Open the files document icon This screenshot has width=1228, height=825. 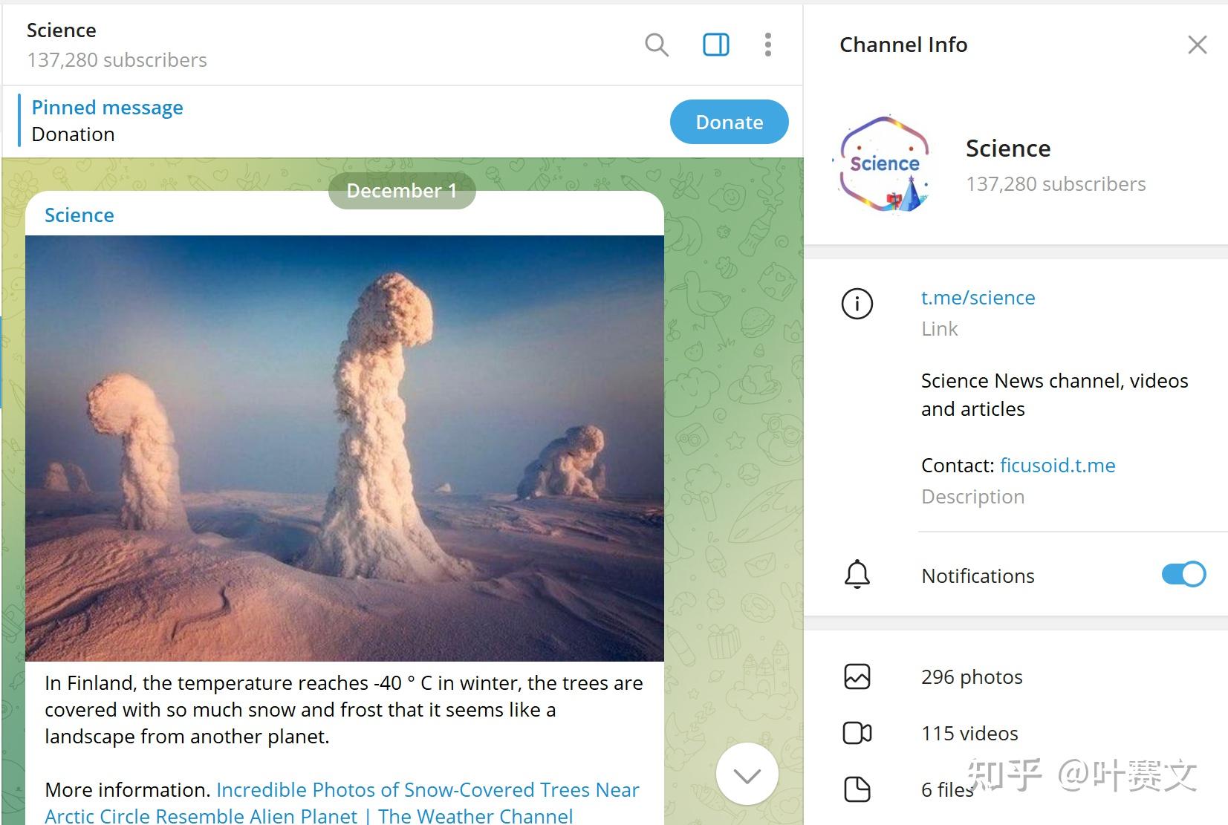(857, 789)
